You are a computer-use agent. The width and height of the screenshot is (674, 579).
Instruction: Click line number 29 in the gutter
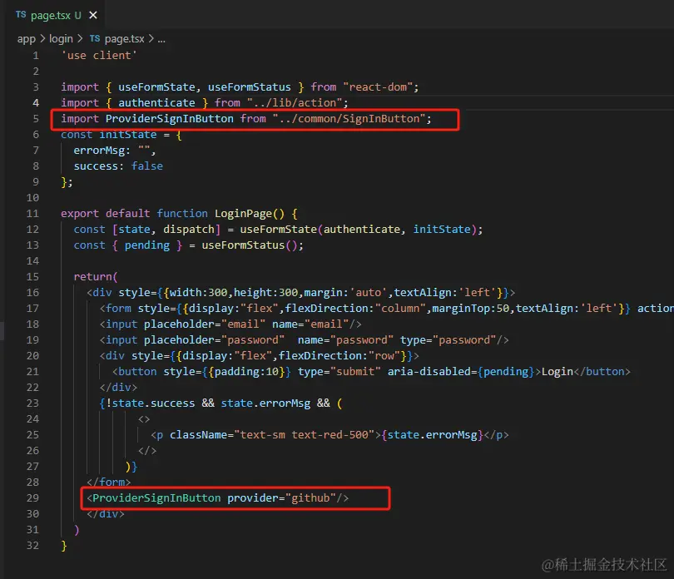(32, 498)
